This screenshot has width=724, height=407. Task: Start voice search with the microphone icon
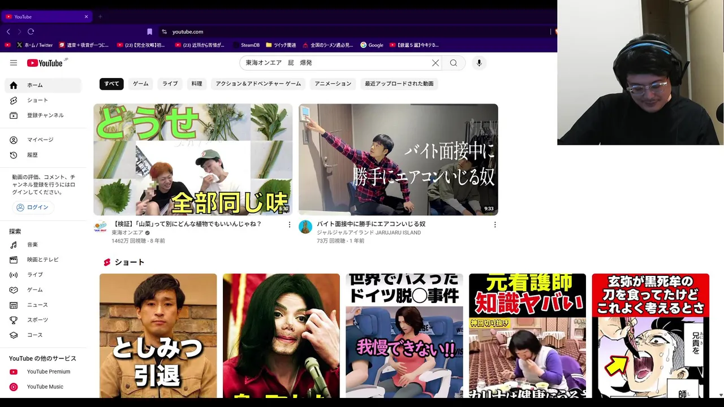[479, 63]
